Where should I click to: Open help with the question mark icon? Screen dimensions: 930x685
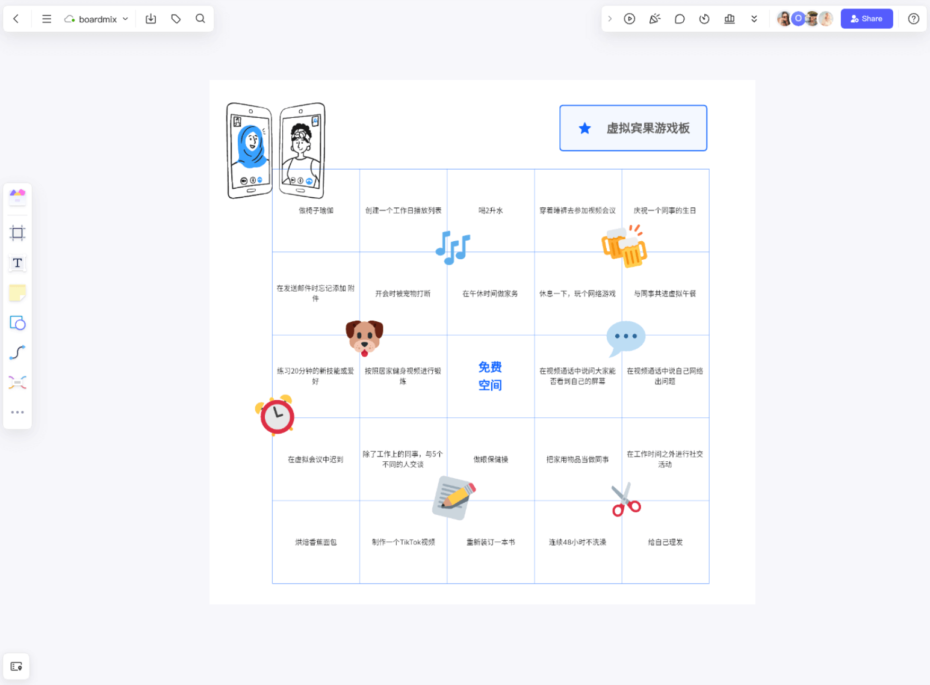tap(914, 19)
